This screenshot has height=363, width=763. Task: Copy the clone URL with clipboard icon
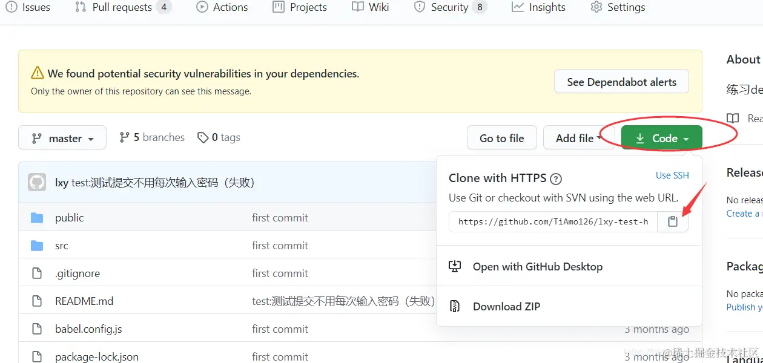coord(672,222)
